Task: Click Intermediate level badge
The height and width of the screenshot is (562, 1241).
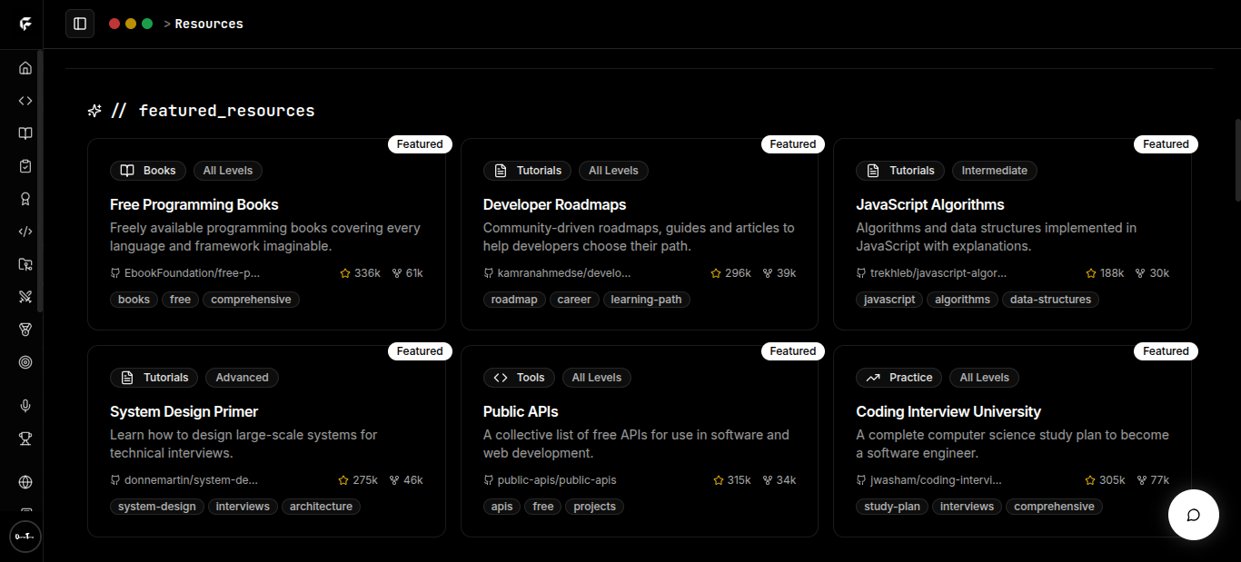Action: [x=995, y=171]
